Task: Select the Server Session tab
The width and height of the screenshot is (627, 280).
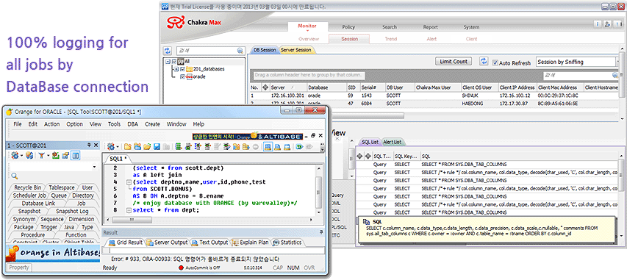Action: 297,50
